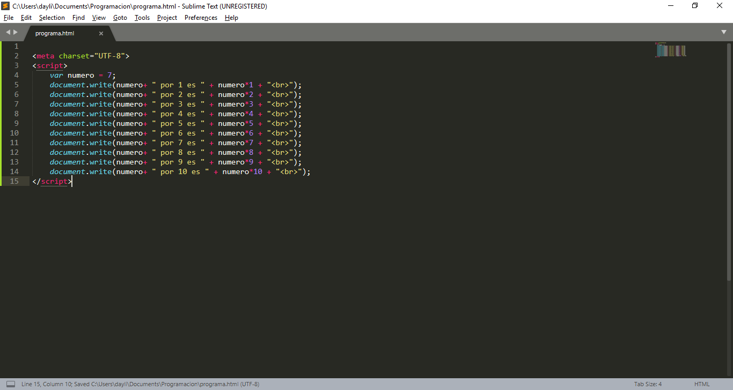This screenshot has height=390, width=733.
Task: Click status text Line 15, Column 10
Action: [46, 384]
